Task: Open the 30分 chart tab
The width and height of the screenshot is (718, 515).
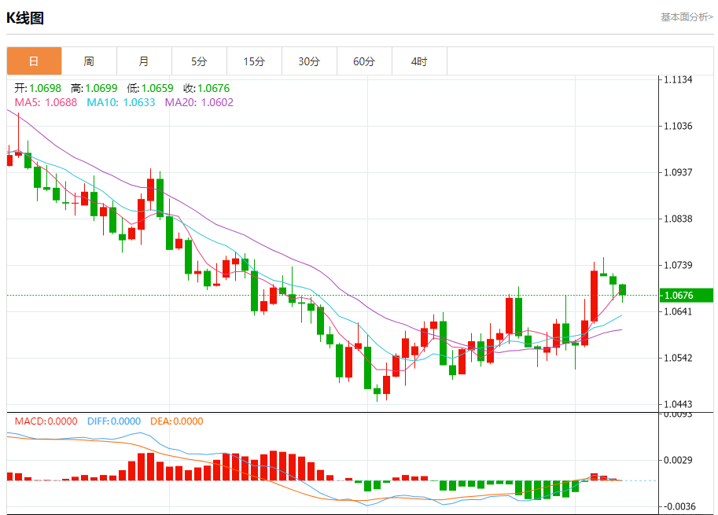Action: (309, 61)
